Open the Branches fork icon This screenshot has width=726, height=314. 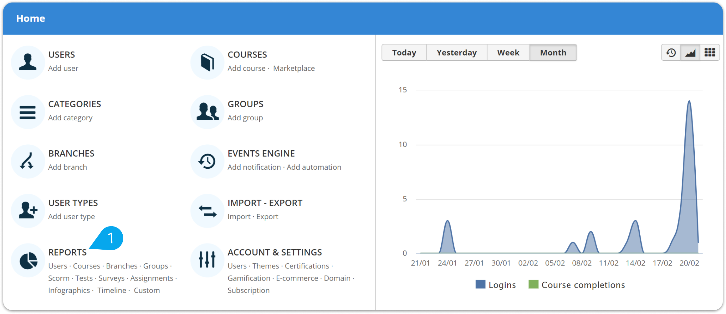click(28, 161)
